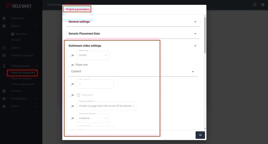Open the Overview report link
This screenshot has height=144, width=268.
click(x=16, y=40)
